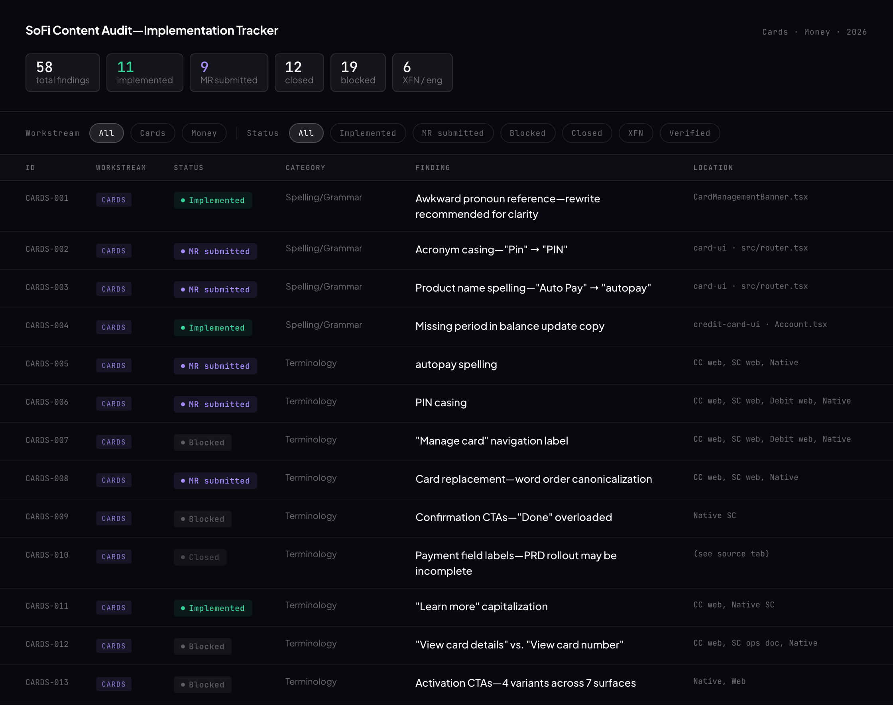This screenshot has width=893, height=705.
Task: Open the Activation CTAs 4 variants finding
Action: [525, 683]
